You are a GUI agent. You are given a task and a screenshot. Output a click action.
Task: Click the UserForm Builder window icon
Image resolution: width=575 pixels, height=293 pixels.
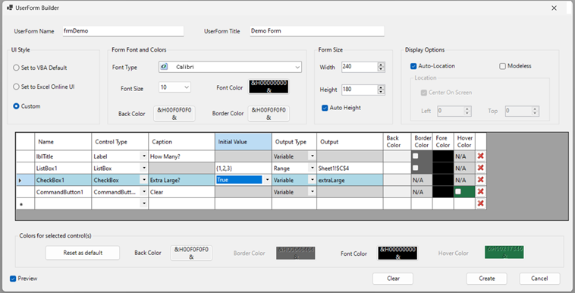10,8
